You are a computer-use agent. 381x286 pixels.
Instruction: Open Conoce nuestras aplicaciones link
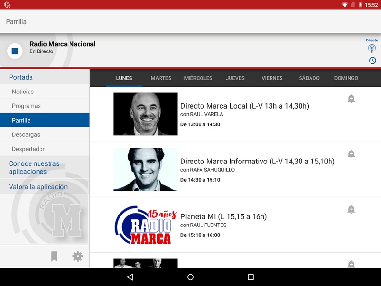pos(45,168)
